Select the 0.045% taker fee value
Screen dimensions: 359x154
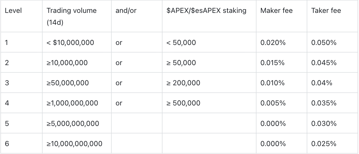(324, 63)
